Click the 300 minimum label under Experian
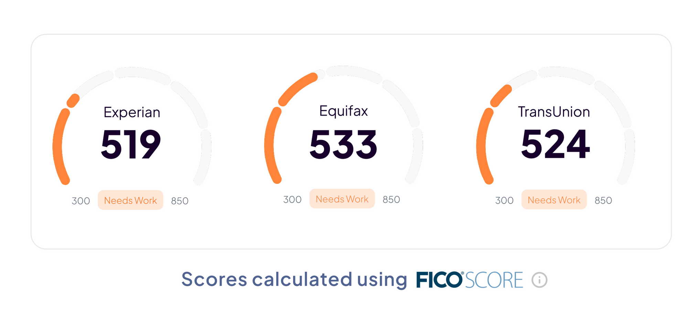Viewport: 688px width, 312px height. (x=81, y=201)
